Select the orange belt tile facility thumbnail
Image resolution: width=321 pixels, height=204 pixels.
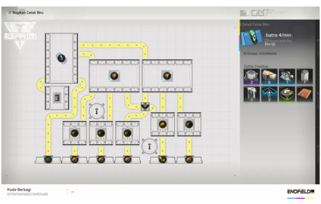pos(305,94)
